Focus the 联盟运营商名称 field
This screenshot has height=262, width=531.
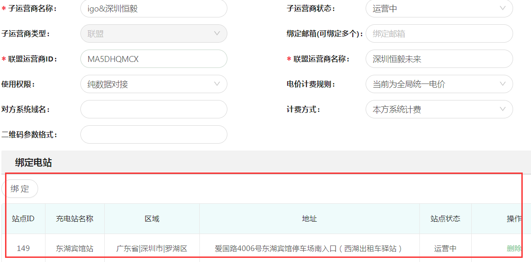[439, 59]
